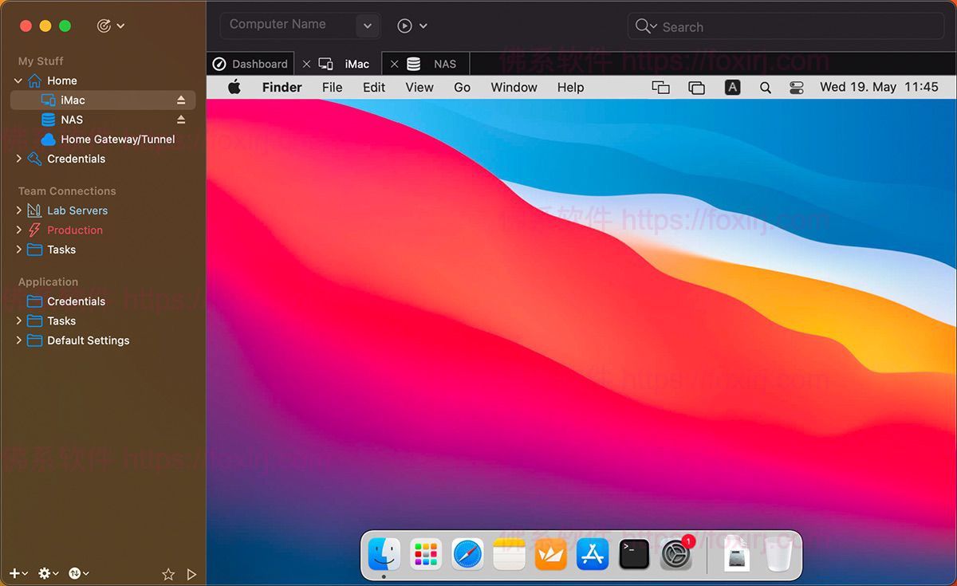The image size is (957, 586).
Task: Open the Go menu in remote menu bar
Action: click(462, 87)
